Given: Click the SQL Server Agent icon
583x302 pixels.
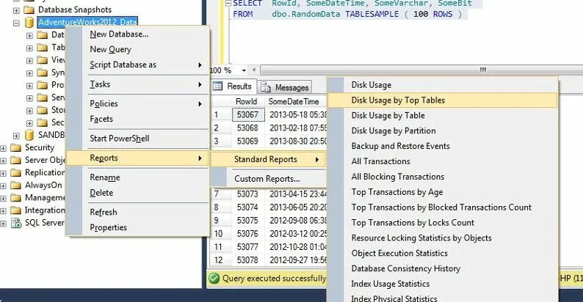Looking at the screenshot, I should (16, 223).
